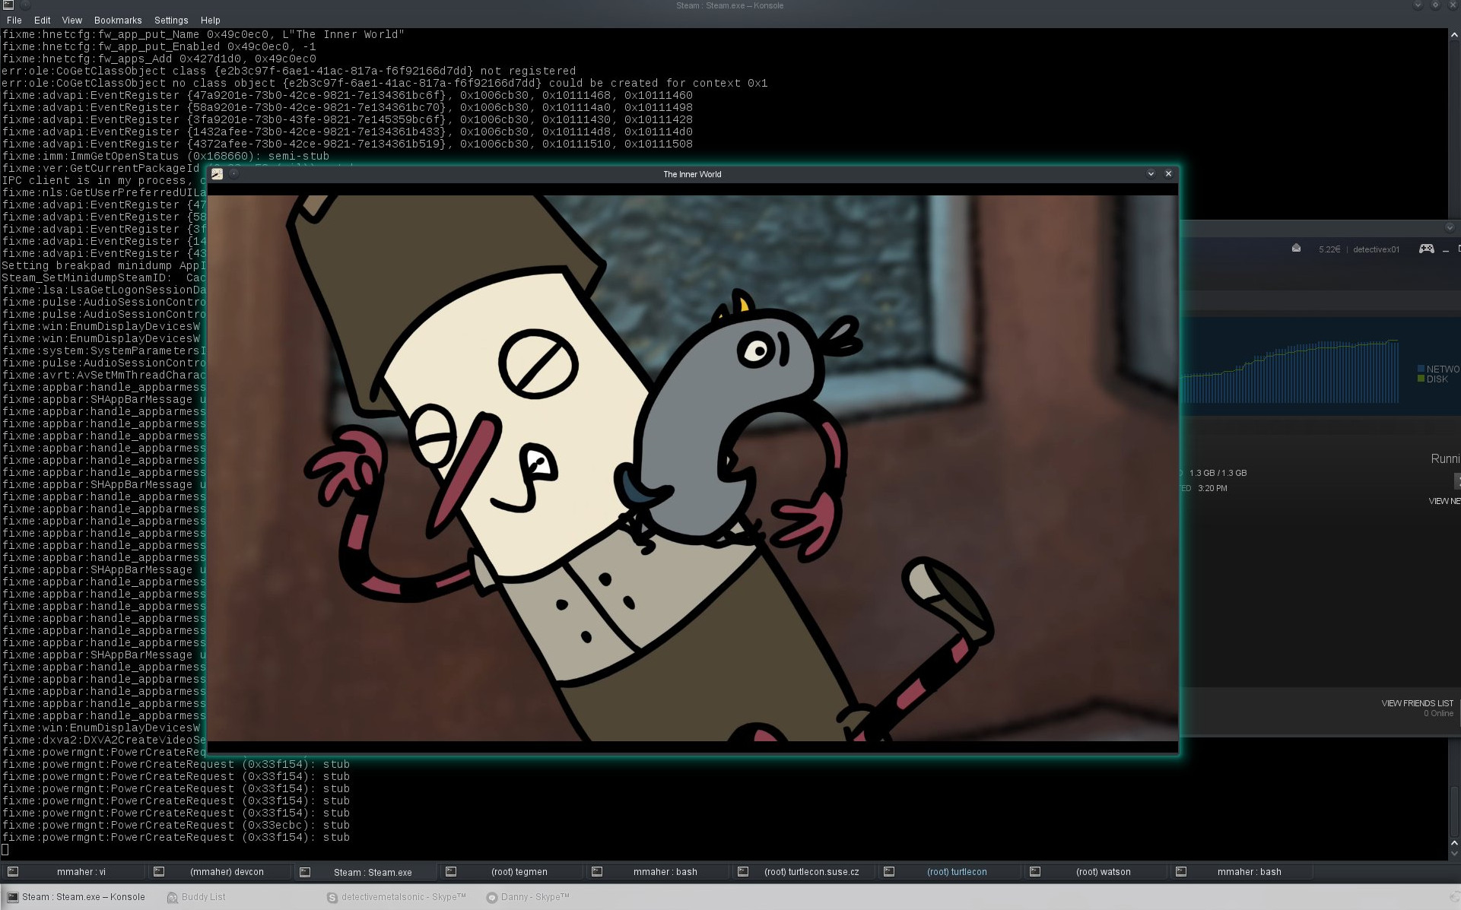Click the Steam window titlebar chevron button

click(x=1450, y=227)
